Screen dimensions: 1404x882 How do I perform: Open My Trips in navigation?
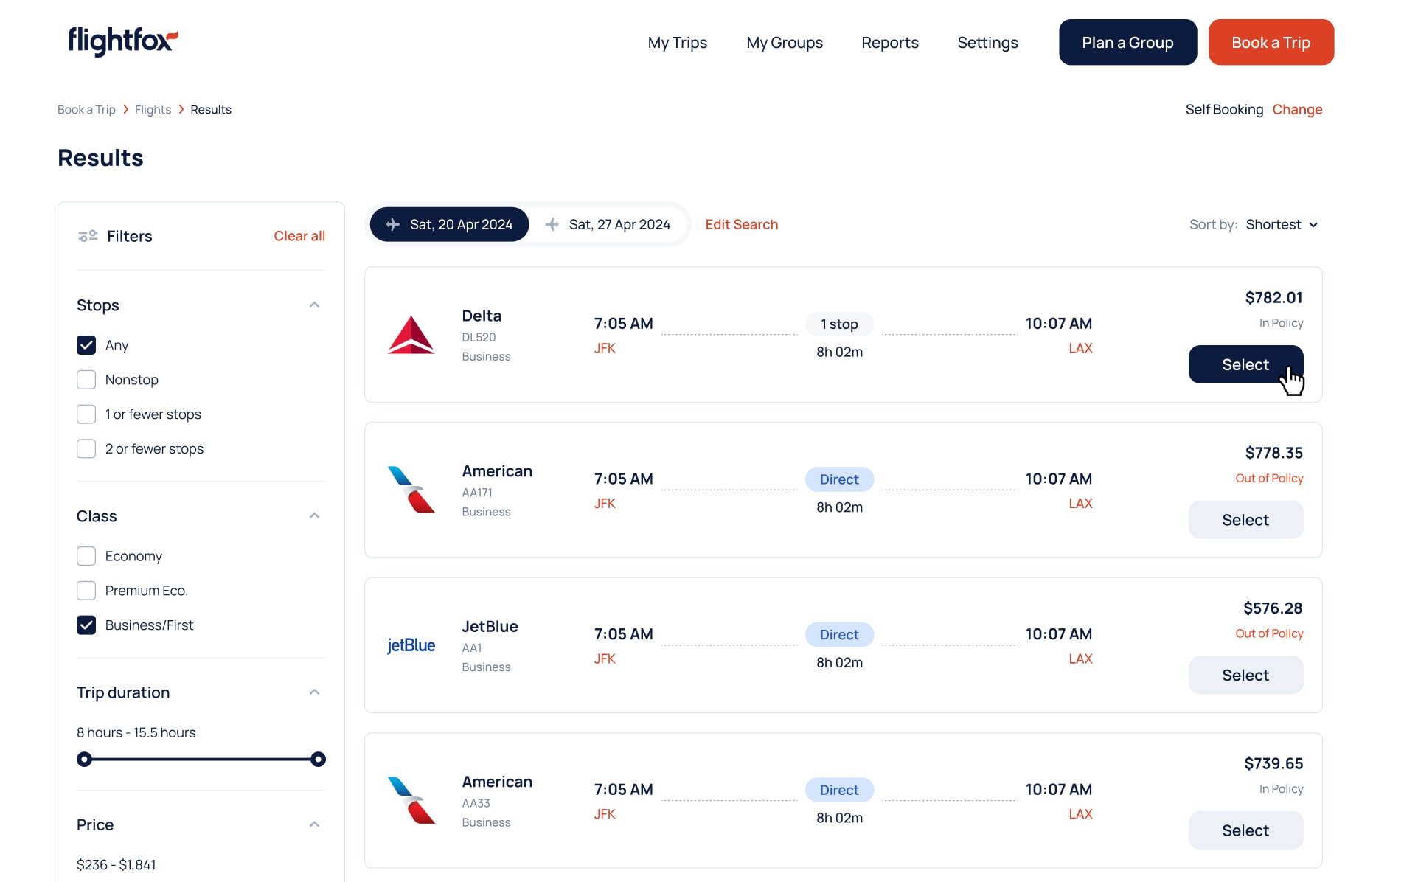(677, 43)
